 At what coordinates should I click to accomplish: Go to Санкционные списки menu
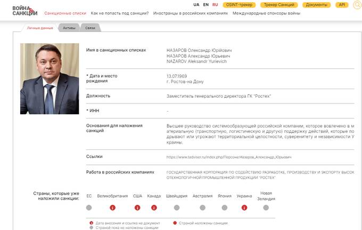coord(65,13)
